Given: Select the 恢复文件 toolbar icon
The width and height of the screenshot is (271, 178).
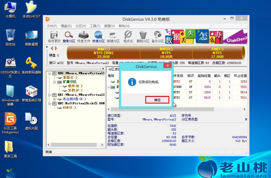Looking at the screenshot, I should pos(84,37).
